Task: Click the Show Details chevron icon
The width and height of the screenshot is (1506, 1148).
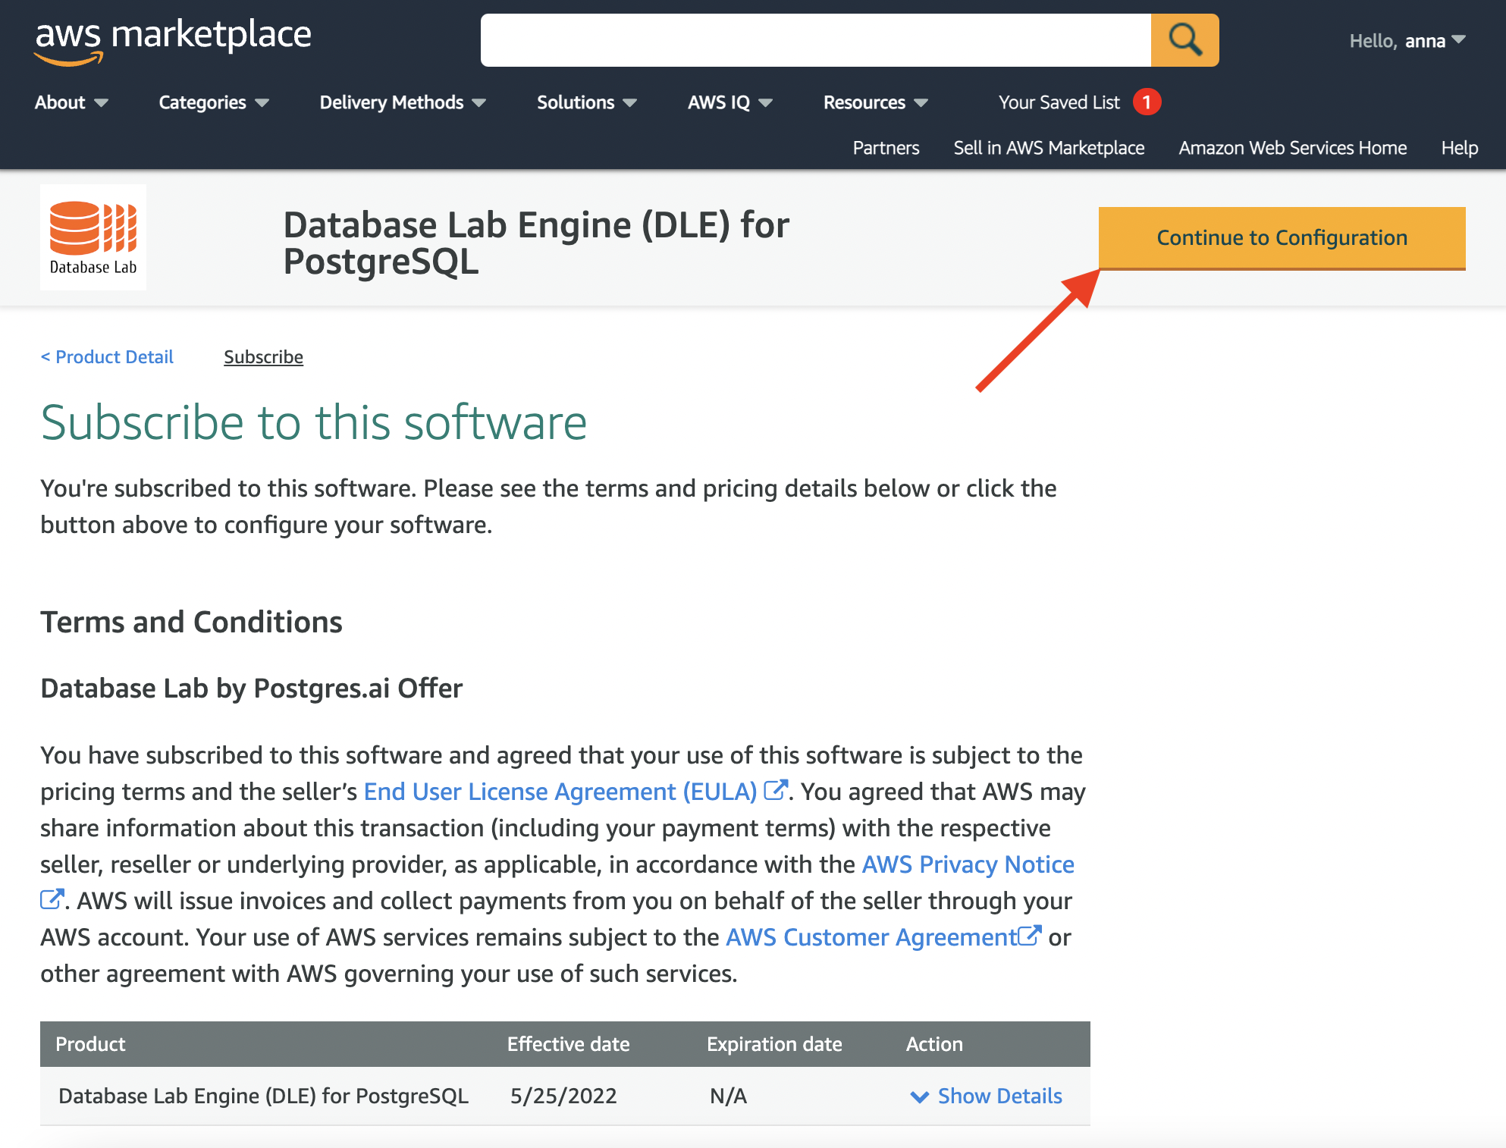Action: (x=919, y=1097)
